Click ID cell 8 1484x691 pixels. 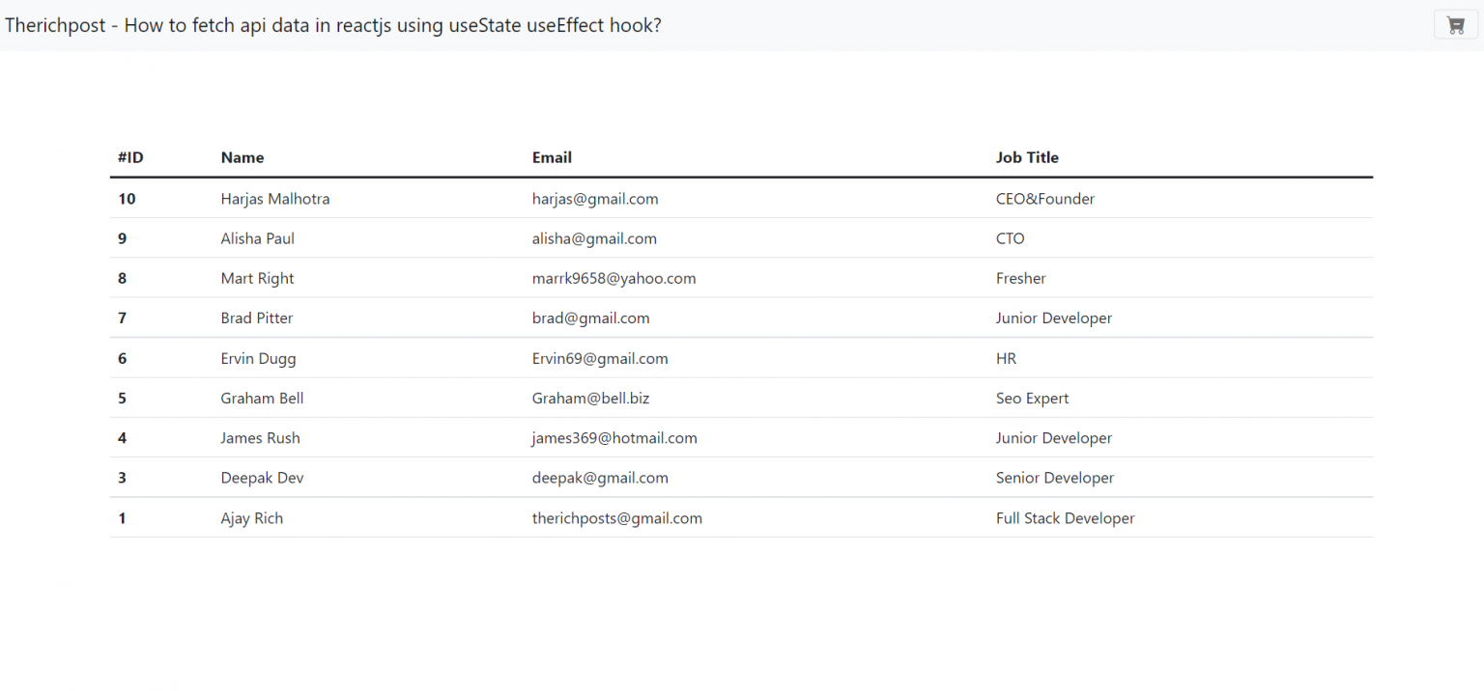(122, 278)
